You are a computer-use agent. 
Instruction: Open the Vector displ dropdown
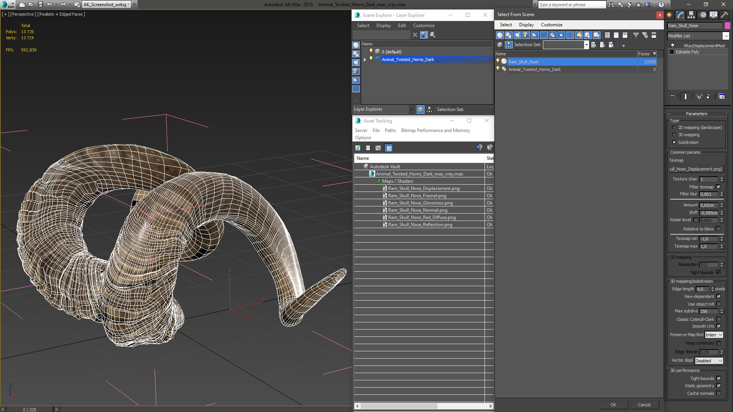(709, 360)
